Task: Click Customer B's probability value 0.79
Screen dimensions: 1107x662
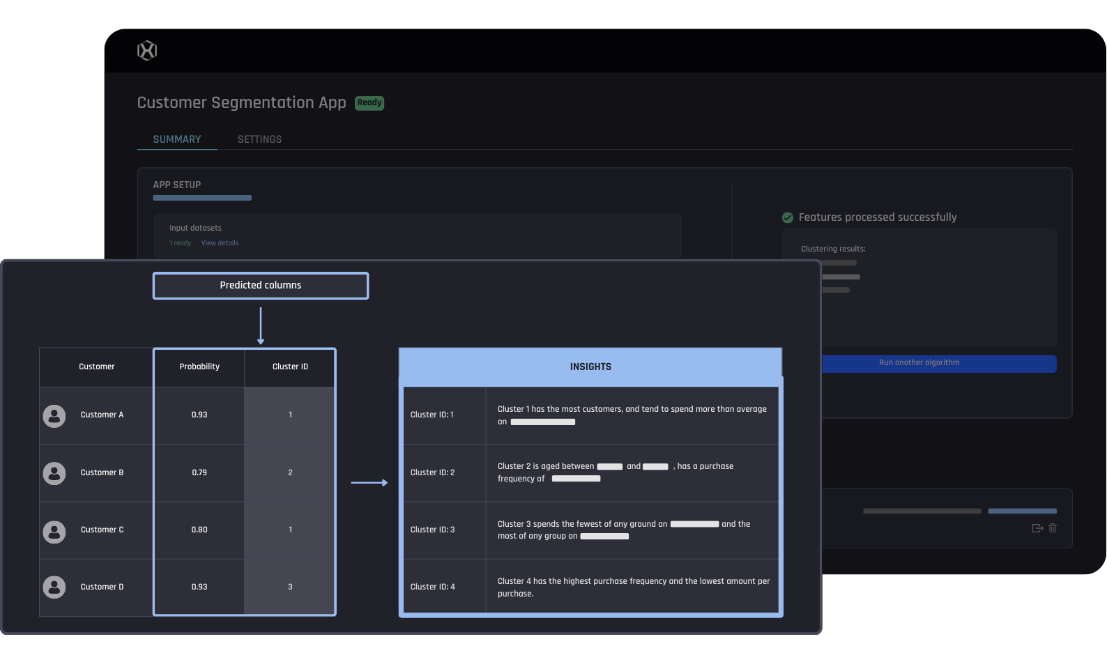Action: pos(199,472)
